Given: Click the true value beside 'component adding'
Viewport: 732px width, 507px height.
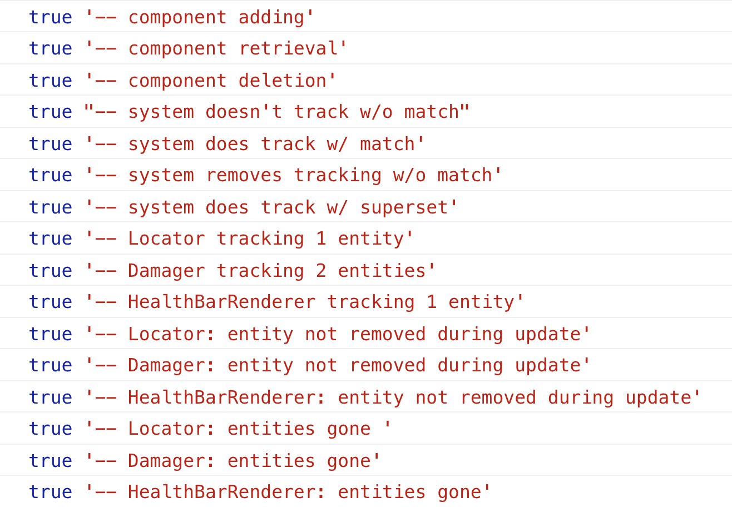Looking at the screenshot, I should [50, 17].
